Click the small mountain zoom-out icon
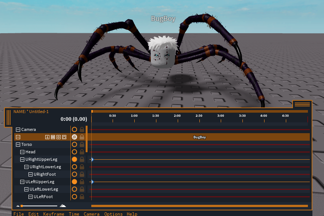 point(18,206)
